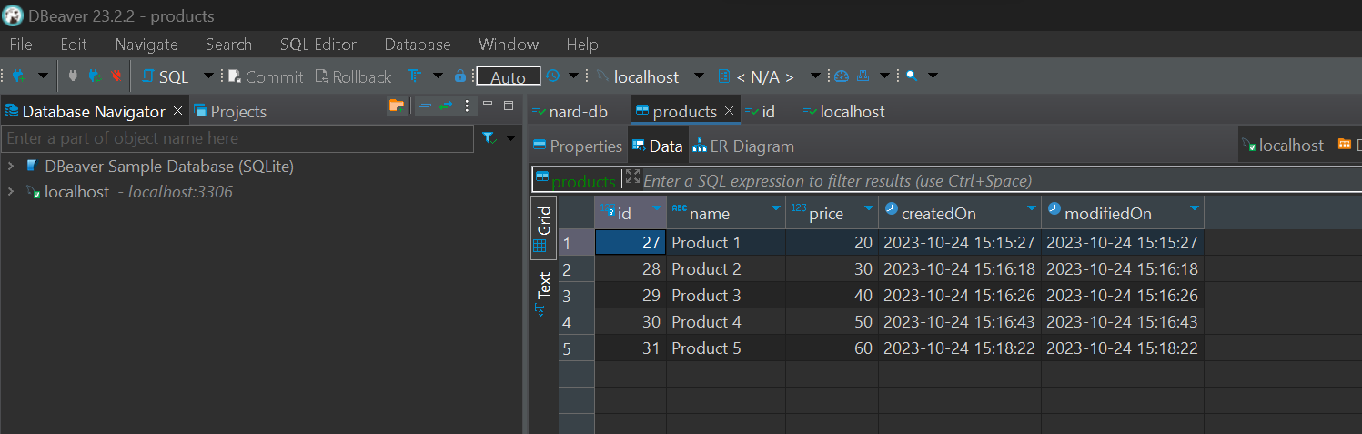Open the dashboard gauge icon

(x=842, y=76)
